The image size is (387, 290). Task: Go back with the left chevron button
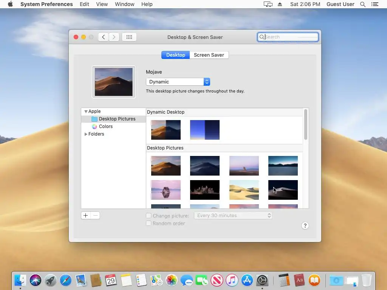tap(104, 37)
